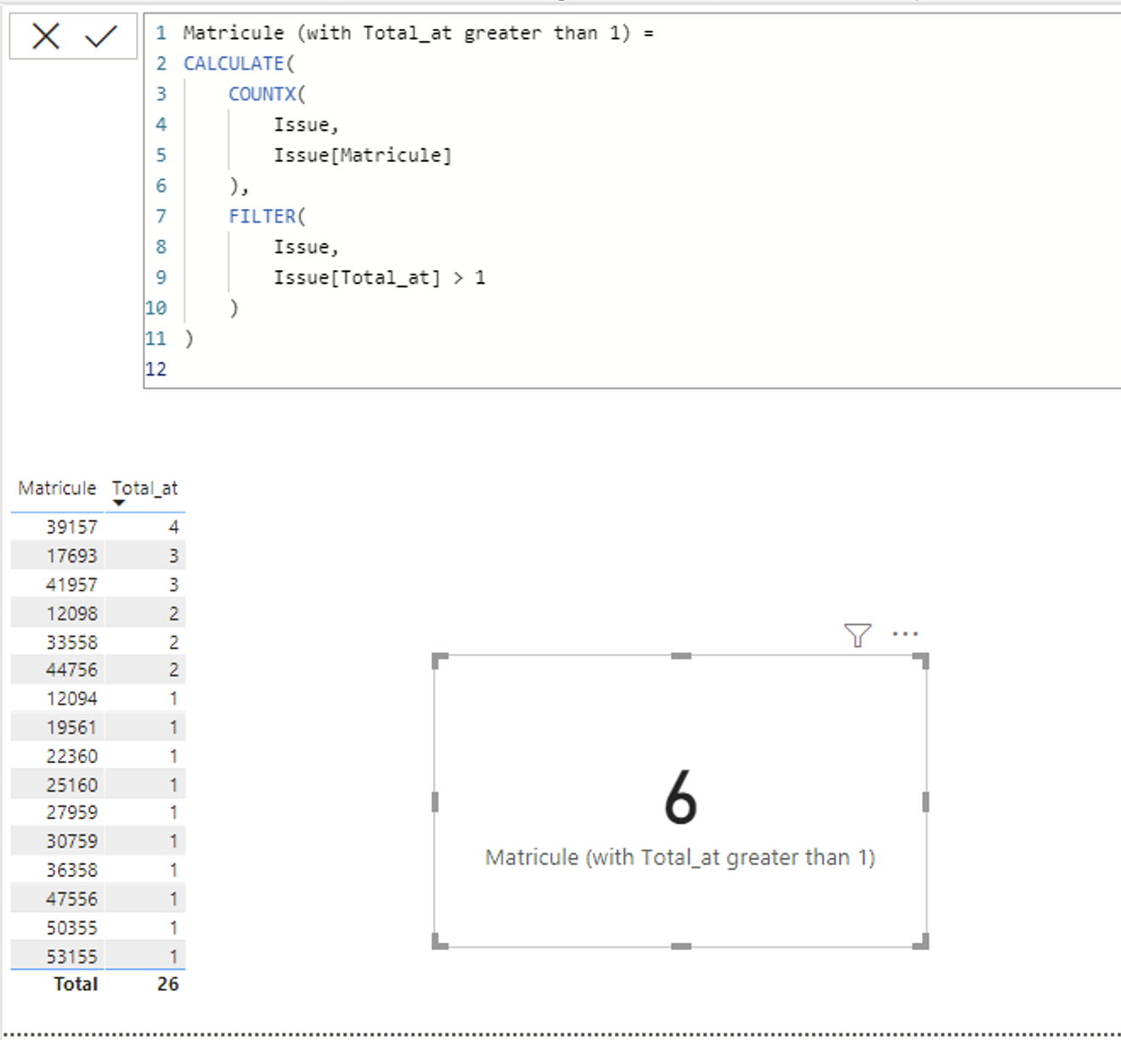Click the COUNTX function on line 3
Screen dimensions: 1121x1040
[x=262, y=94]
